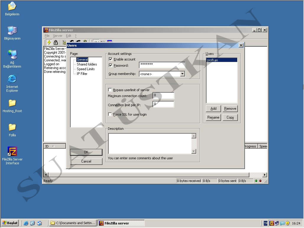Screen dimensions: 304x228
Task: Toggle the Enable account checkbox
Action: coord(110,59)
